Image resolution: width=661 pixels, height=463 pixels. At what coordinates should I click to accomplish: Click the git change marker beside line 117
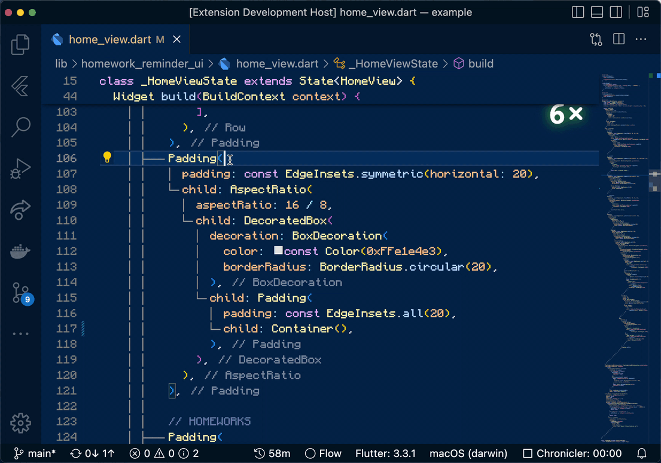click(x=83, y=329)
